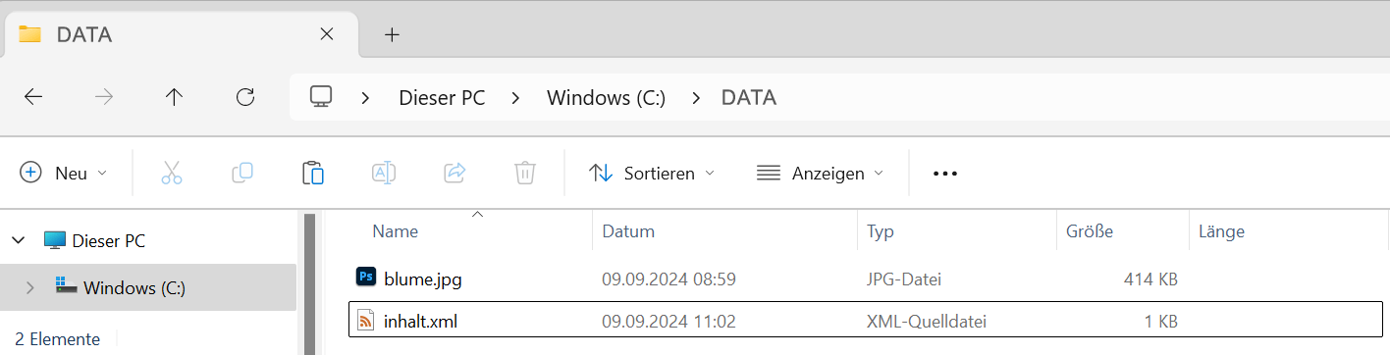Click the Back navigation arrow
Viewport: 1390px width, 355px height.
pos(33,97)
